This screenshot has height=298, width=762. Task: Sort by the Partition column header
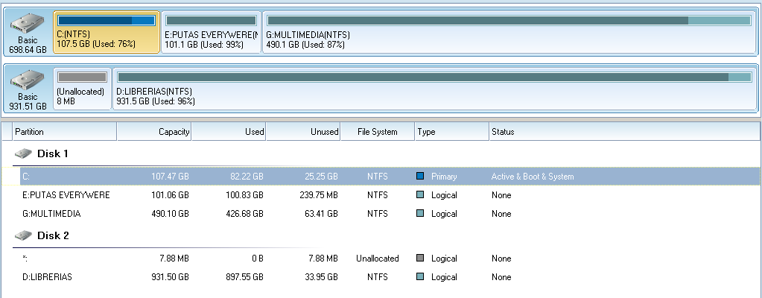(x=64, y=132)
